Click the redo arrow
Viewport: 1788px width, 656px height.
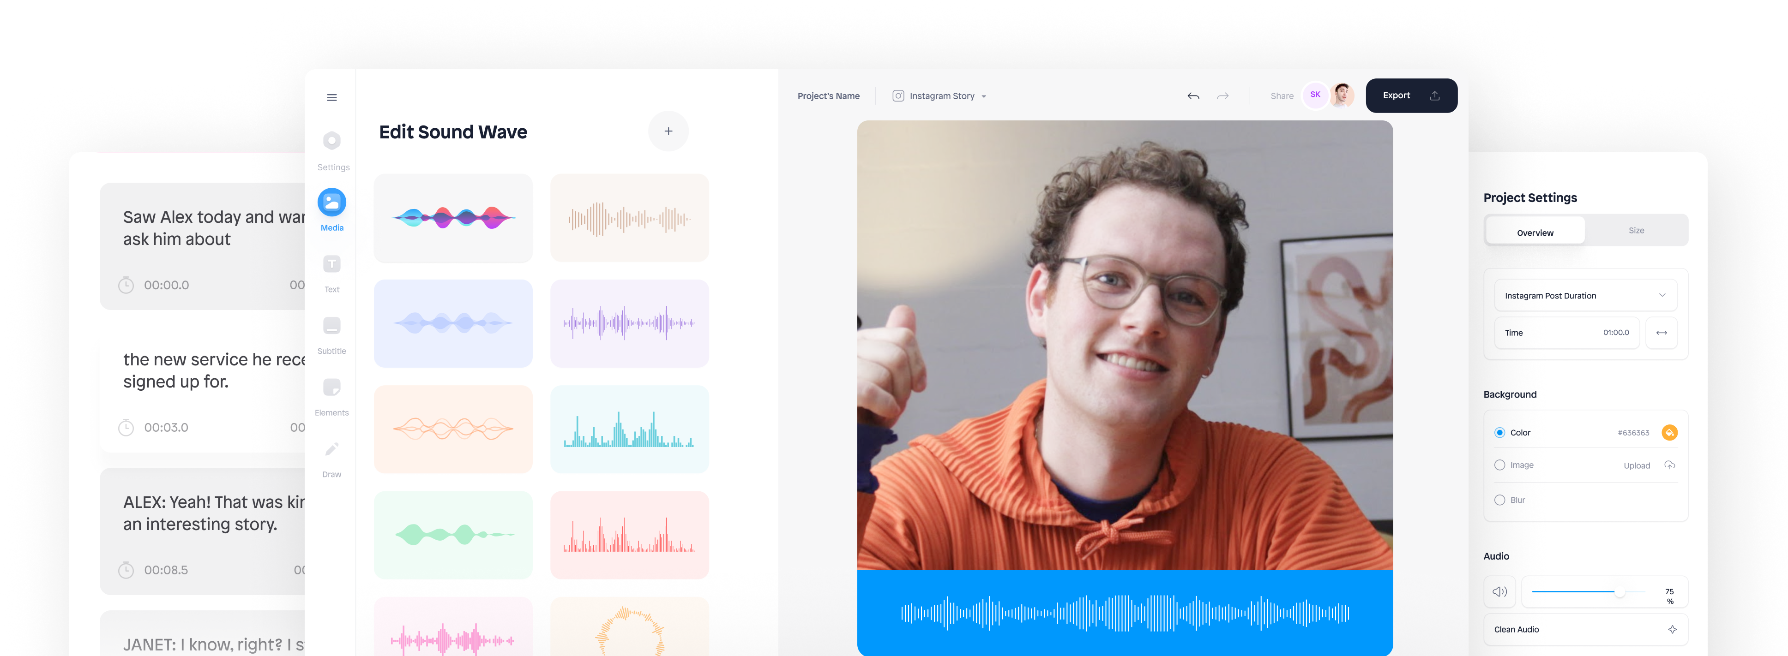click(1222, 95)
